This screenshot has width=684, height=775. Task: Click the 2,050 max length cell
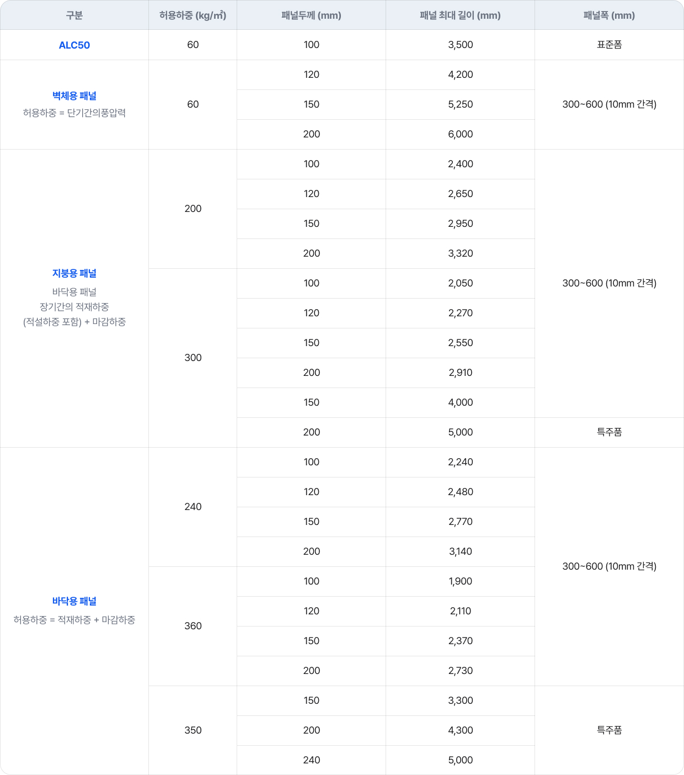tap(460, 284)
